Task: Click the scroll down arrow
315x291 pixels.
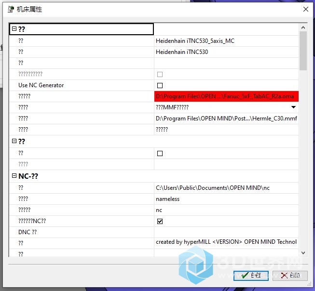Action: coord(303,253)
